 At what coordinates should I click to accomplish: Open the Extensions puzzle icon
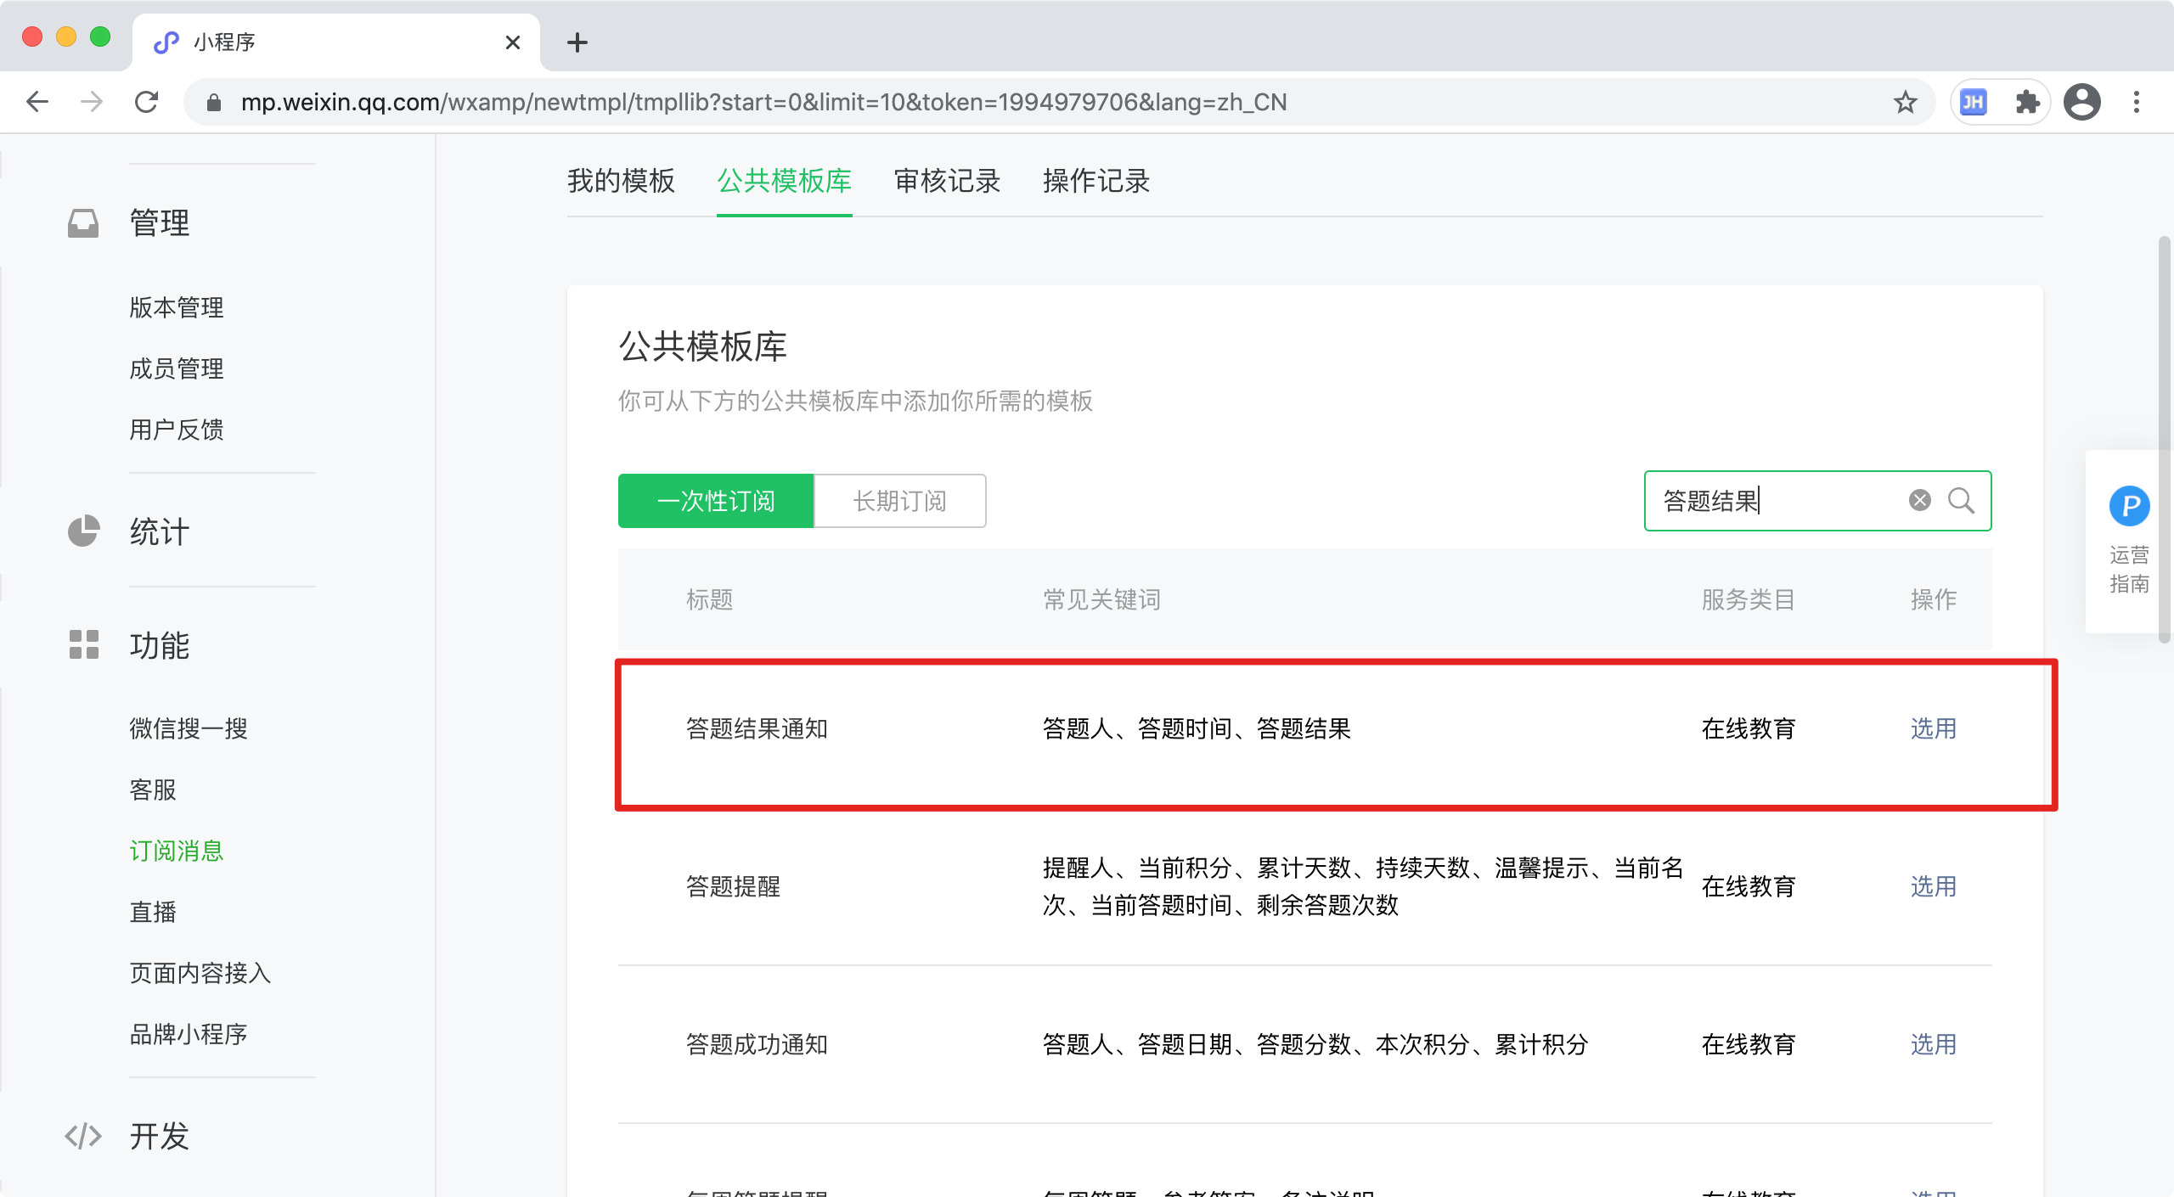pyautogui.click(x=2027, y=103)
